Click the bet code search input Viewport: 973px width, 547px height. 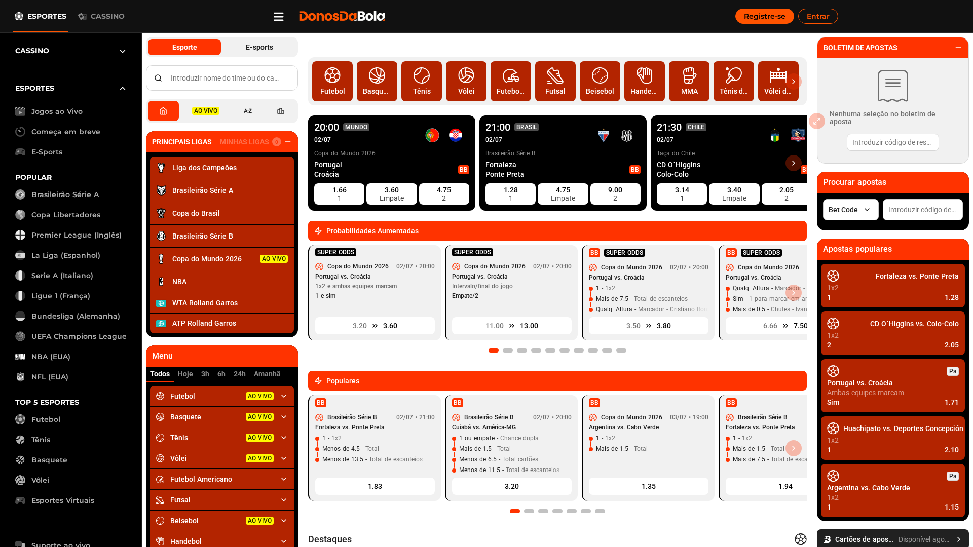(x=923, y=210)
